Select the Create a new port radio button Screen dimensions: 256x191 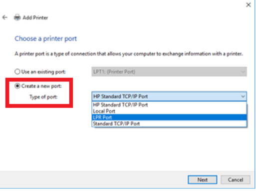[x=17, y=86]
